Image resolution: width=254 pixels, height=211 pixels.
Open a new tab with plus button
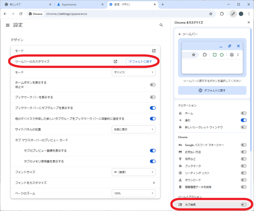pos(163,4)
